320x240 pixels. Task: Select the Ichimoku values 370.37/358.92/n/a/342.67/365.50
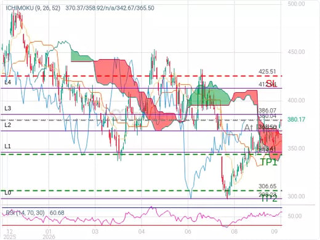(110, 8)
